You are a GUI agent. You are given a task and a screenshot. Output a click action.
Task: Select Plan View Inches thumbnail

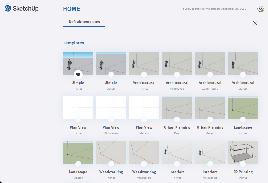click(78, 107)
